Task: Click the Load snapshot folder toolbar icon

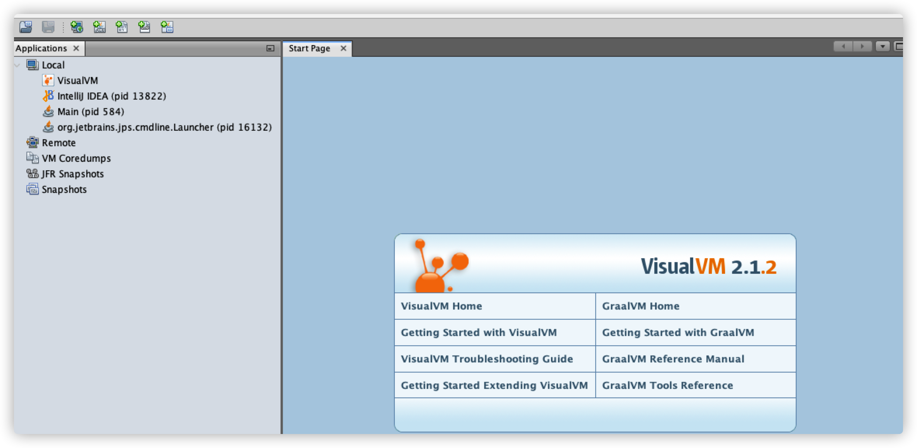Action: [26, 27]
